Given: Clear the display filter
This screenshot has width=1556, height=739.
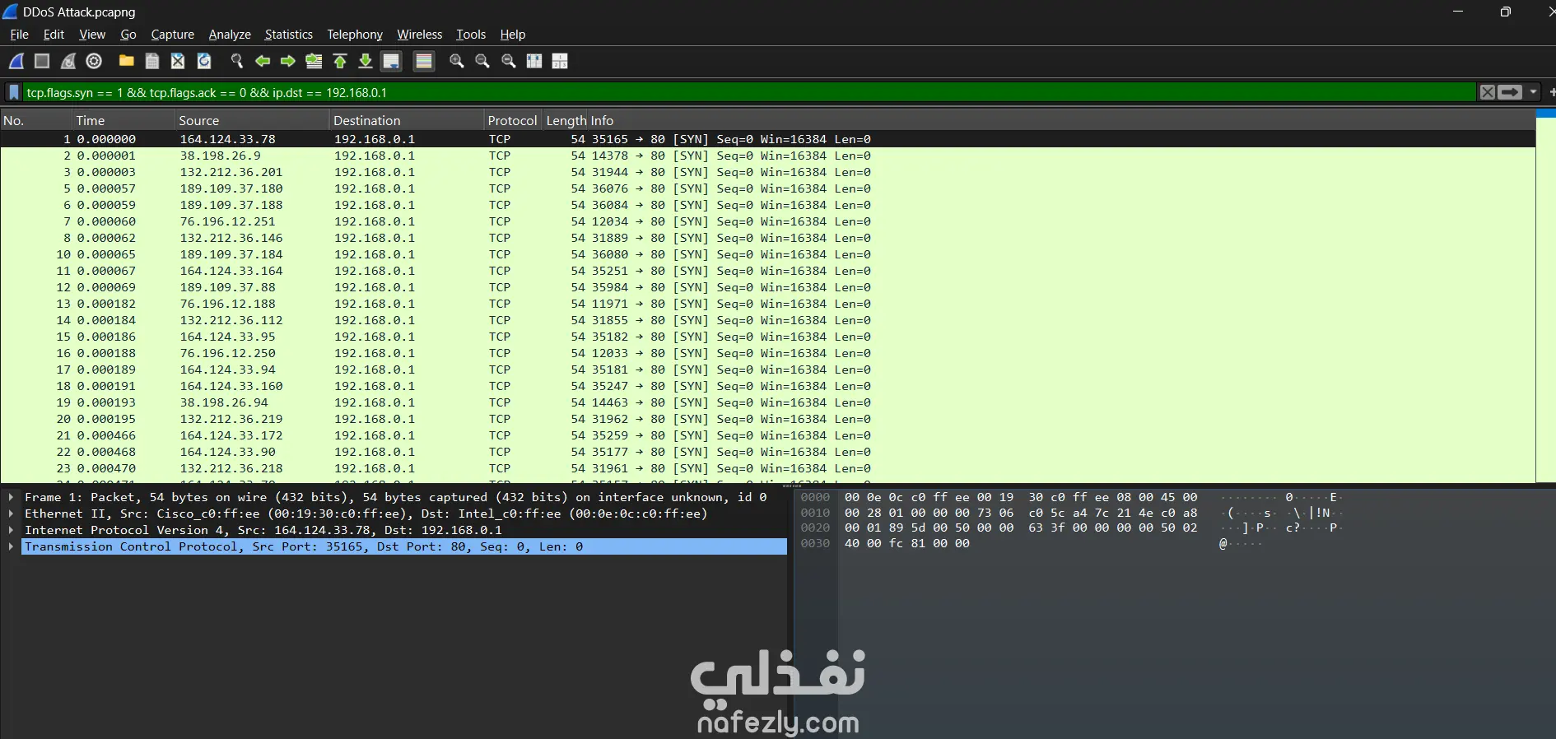Looking at the screenshot, I should 1487,92.
